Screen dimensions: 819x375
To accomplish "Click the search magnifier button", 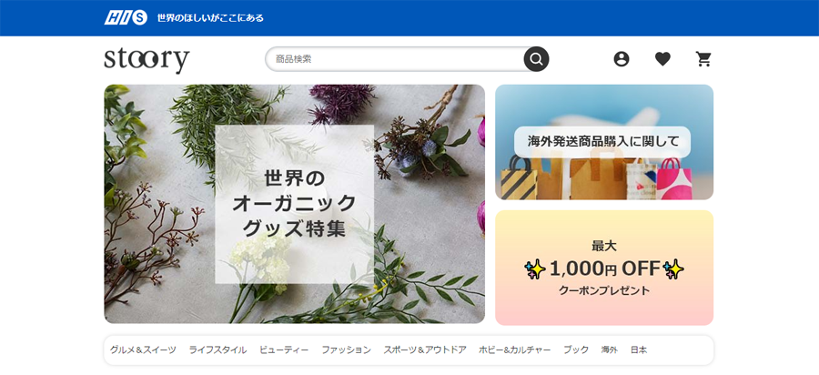I will tap(536, 59).
